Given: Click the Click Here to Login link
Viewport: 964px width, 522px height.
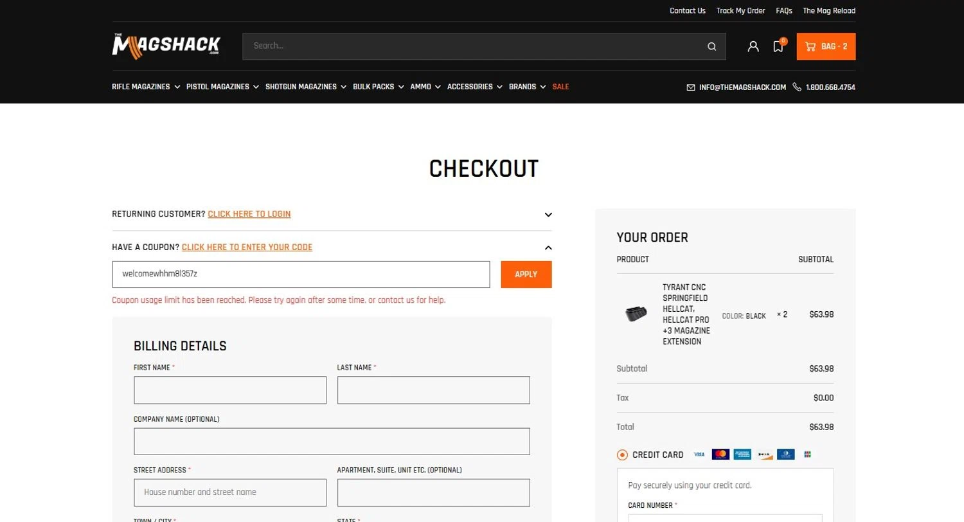Looking at the screenshot, I should pos(249,214).
